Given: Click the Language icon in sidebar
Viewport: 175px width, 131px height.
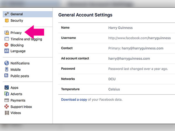Looking at the screenshot, I should [x=7, y=51].
